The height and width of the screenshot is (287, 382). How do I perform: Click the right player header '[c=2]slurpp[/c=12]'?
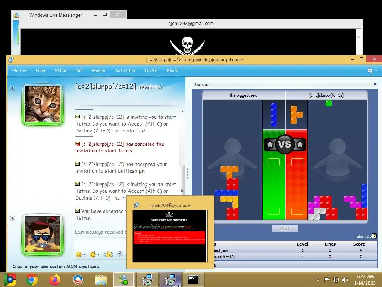326,95
